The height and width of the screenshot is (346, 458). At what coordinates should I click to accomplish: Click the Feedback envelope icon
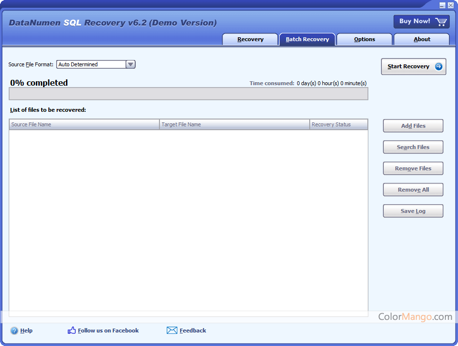click(x=172, y=331)
